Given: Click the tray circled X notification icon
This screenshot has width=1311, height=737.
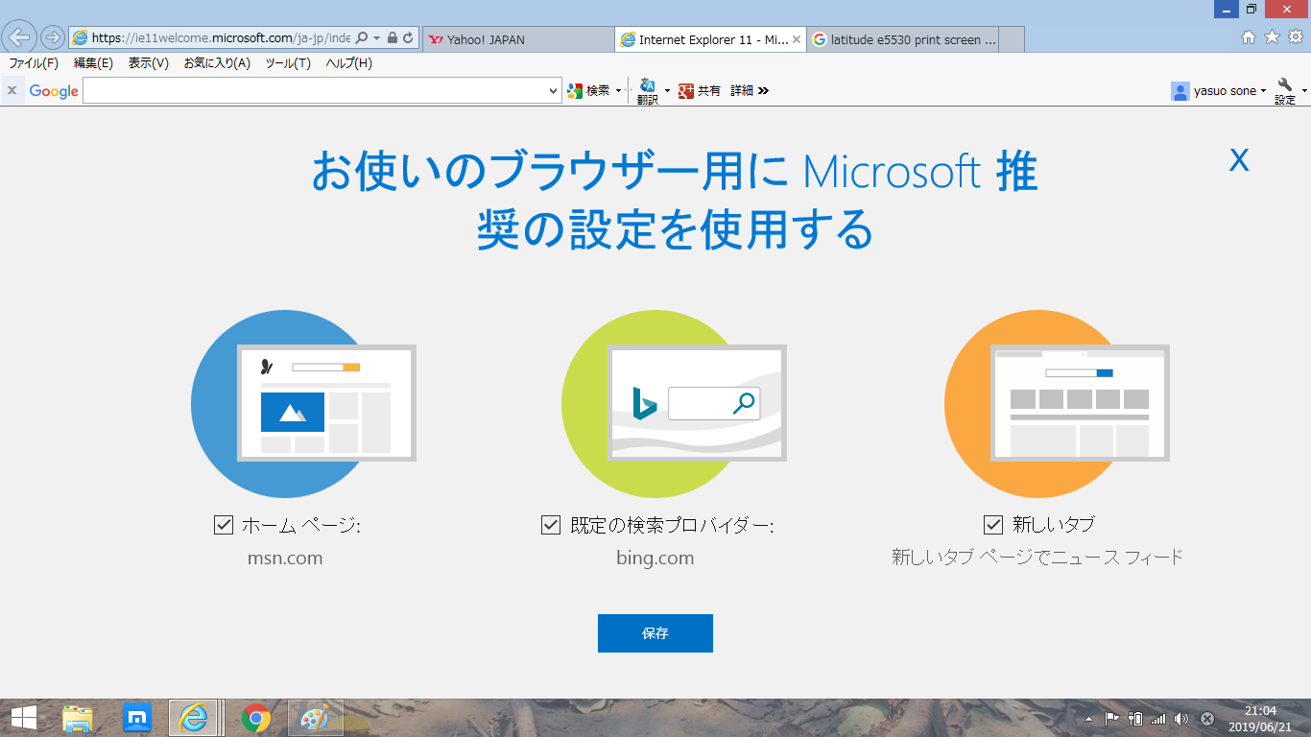Looking at the screenshot, I should tap(1207, 719).
